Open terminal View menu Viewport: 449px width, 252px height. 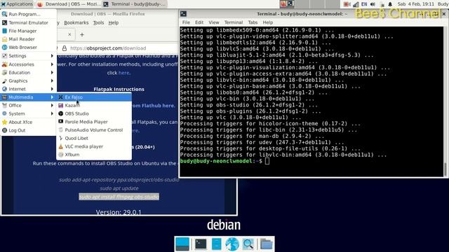tap(213, 22)
